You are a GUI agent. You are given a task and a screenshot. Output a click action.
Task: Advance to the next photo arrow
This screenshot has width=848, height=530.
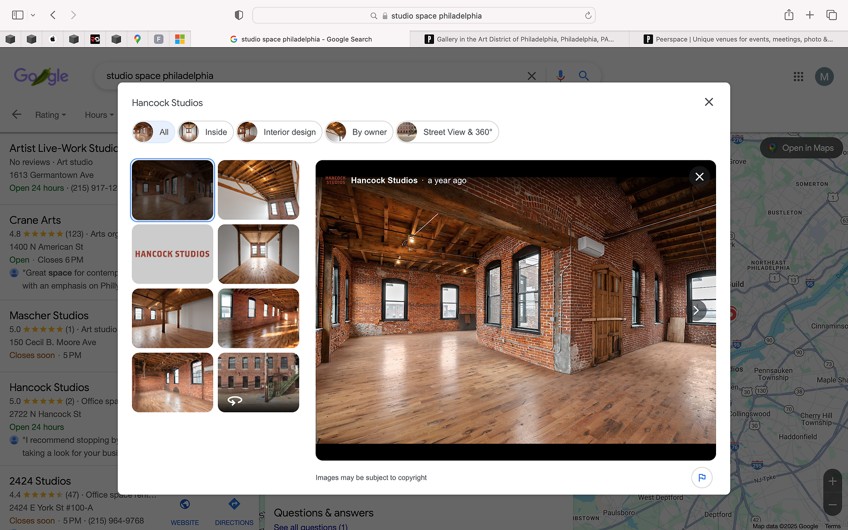696,311
